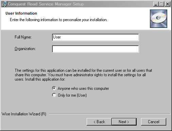Proceed with the 'Next >' button
172x131 pixels.
[124, 122]
